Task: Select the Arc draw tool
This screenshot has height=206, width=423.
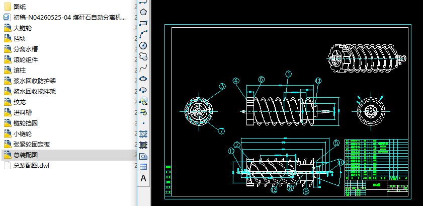Action: pyautogui.click(x=143, y=34)
